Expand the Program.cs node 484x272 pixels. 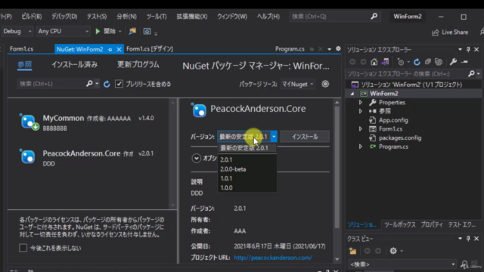tap(360, 147)
